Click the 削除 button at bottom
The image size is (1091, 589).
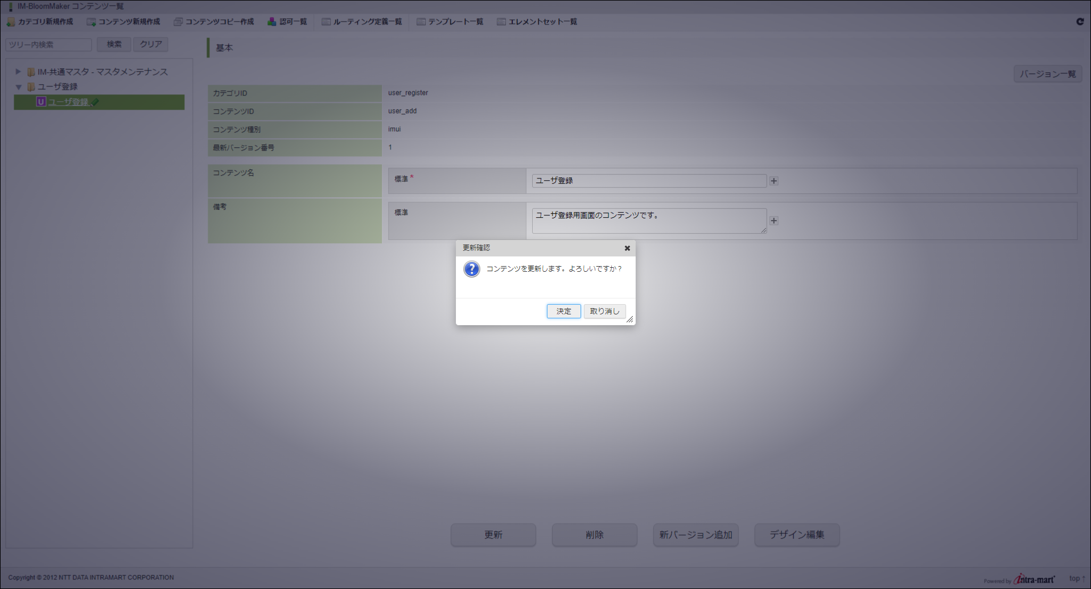[x=595, y=535]
